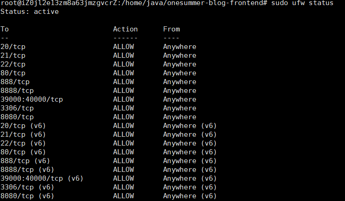Click the 3306/tcp IPv4 rule
Screen dimensions: 345x201
17,108
